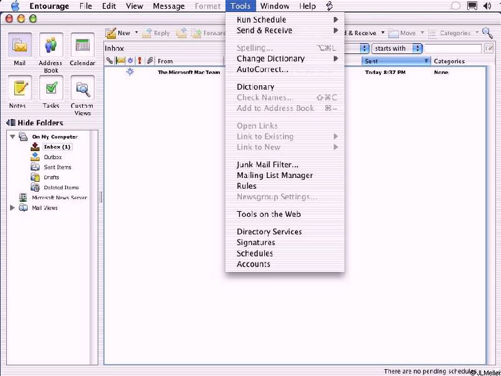The width and height of the screenshot is (501, 376).
Task: Click the script menu icon in menu bar
Action: [x=330, y=6]
